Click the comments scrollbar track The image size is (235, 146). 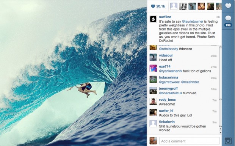coord(220,86)
